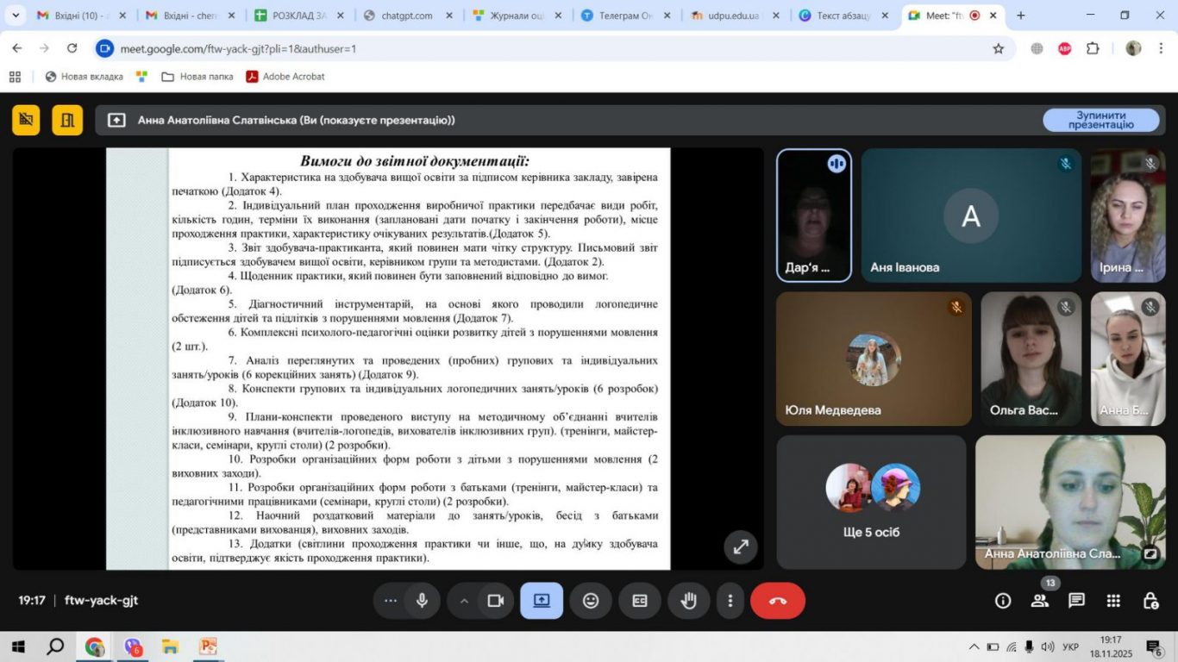Raise hand in the meeting
This screenshot has width=1178, height=662.
pos(689,601)
